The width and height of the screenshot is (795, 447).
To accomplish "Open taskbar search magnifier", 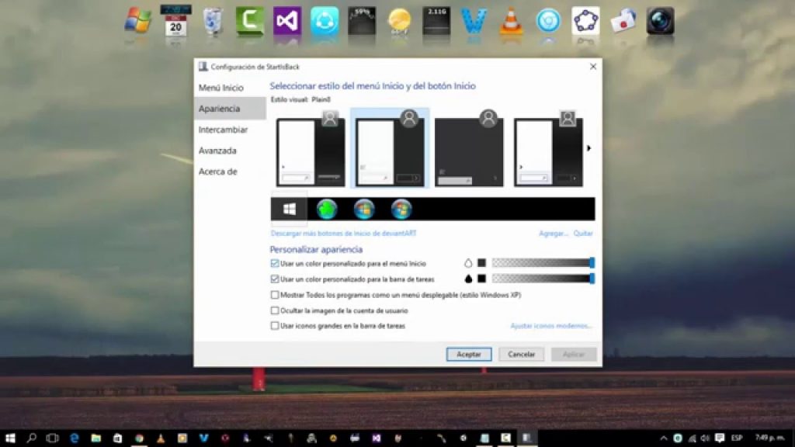I will pyautogui.click(x=31, y=438).
